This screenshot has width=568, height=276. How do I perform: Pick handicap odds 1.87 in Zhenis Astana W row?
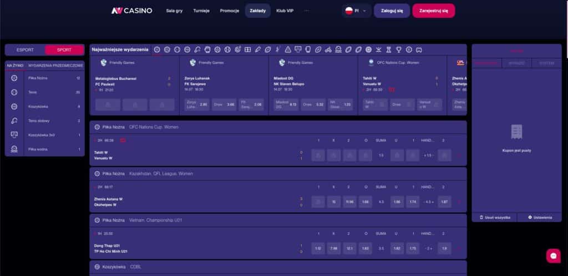click(x=444, y=202)
